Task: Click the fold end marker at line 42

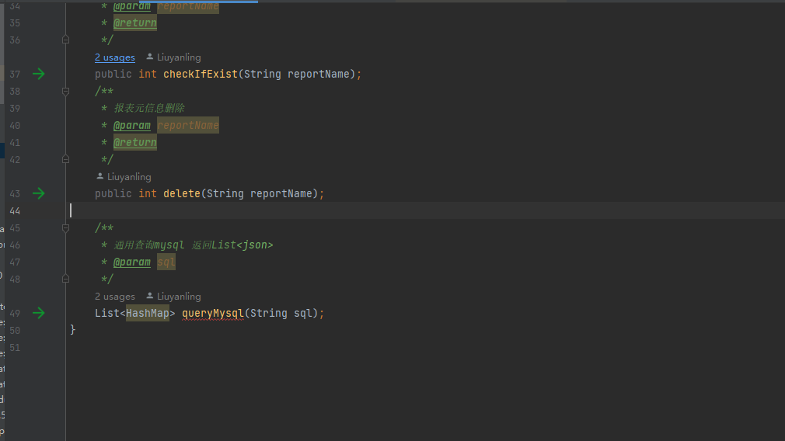Action: (x=66, y=159)
